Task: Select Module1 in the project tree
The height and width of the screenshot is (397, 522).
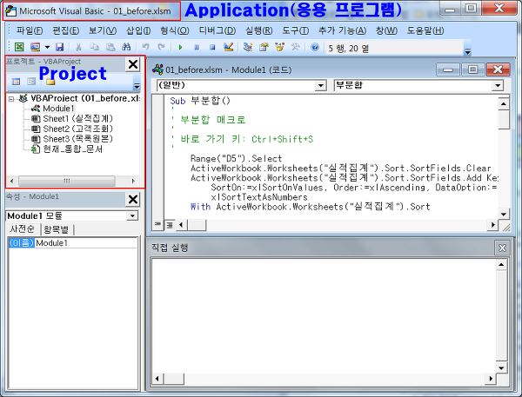Action: (58, 109)
